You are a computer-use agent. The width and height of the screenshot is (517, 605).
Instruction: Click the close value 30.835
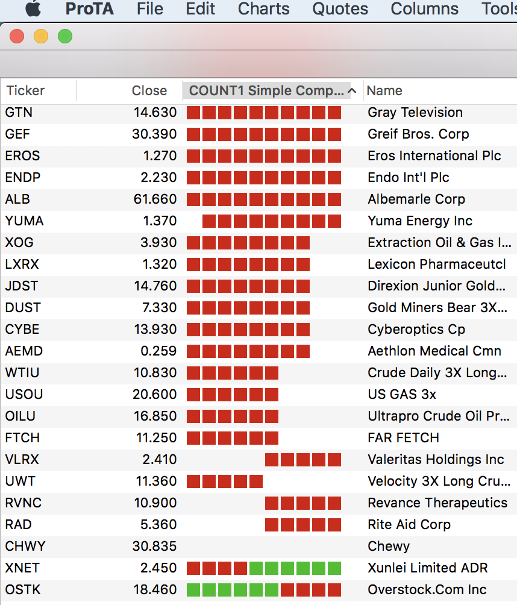pyautogui.click(x=154, y=547)
